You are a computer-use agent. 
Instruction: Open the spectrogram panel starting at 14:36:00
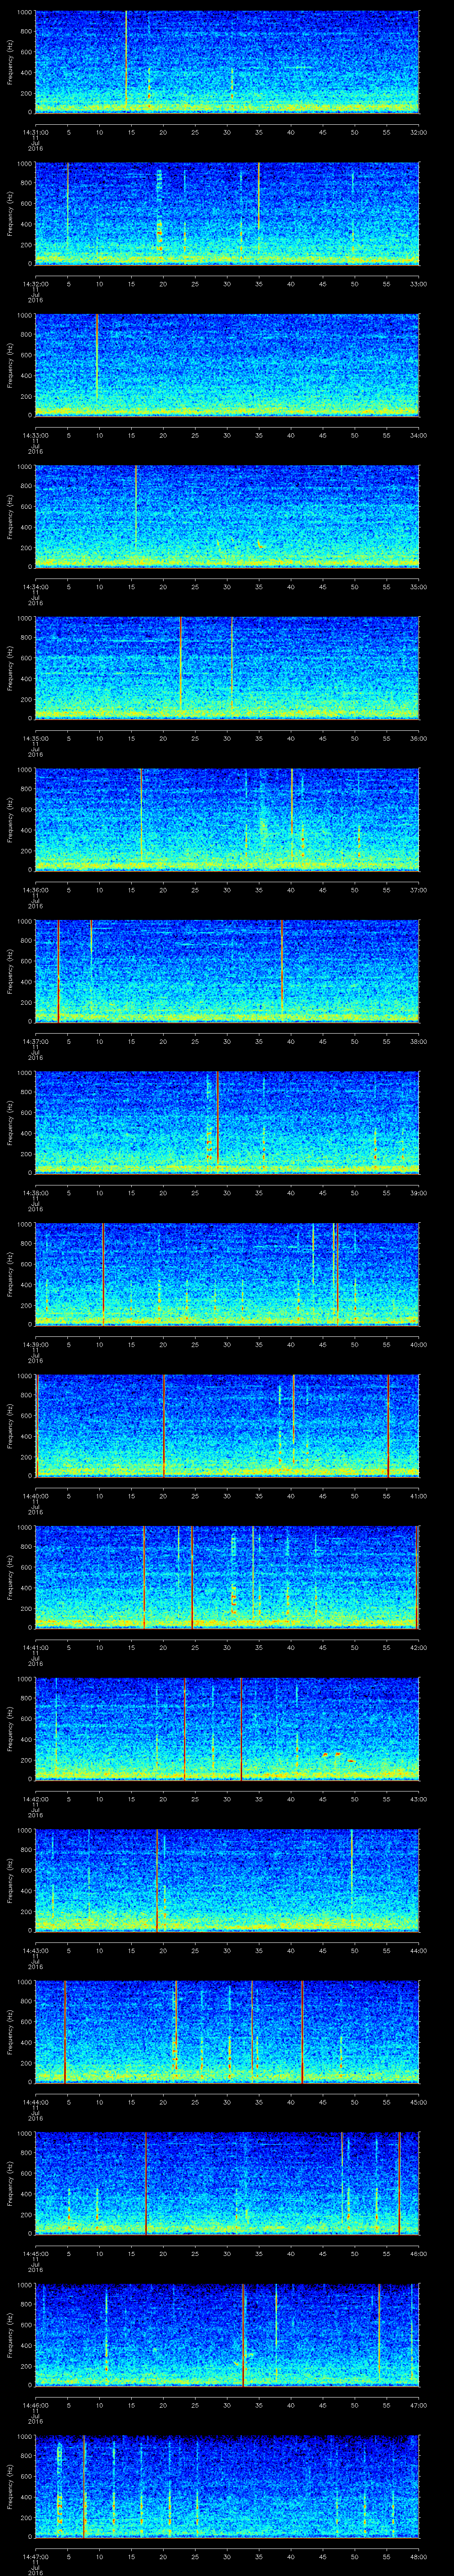pyautogui.click(x=227, y=819)
